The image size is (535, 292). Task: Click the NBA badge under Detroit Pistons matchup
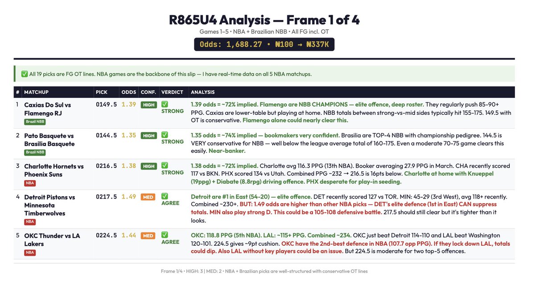30,221
